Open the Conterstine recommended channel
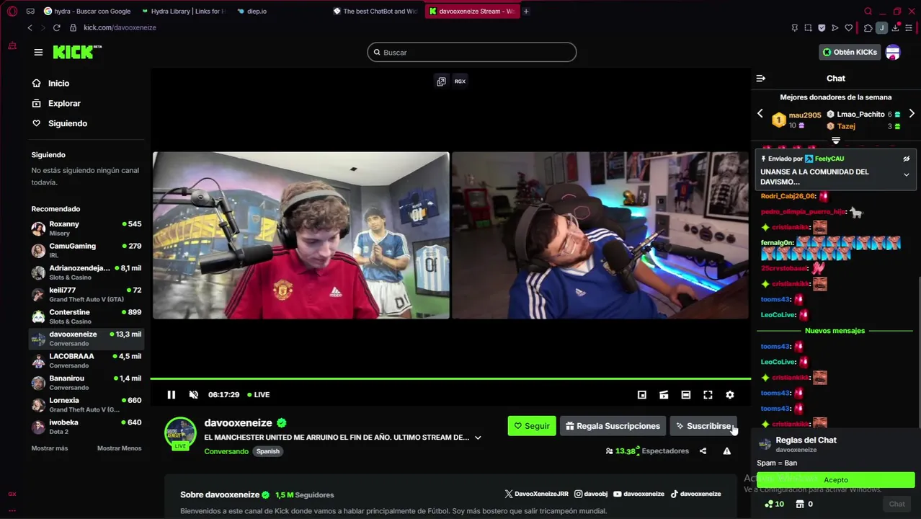 (x=86, y=316)
